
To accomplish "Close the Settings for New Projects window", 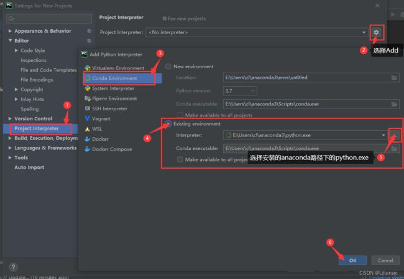I will [x=377, y=6].
